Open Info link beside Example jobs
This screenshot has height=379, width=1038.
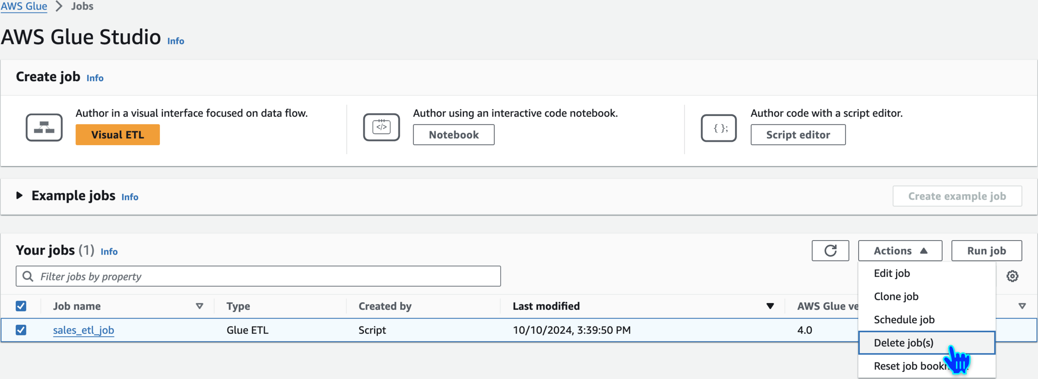click(130, 197)
